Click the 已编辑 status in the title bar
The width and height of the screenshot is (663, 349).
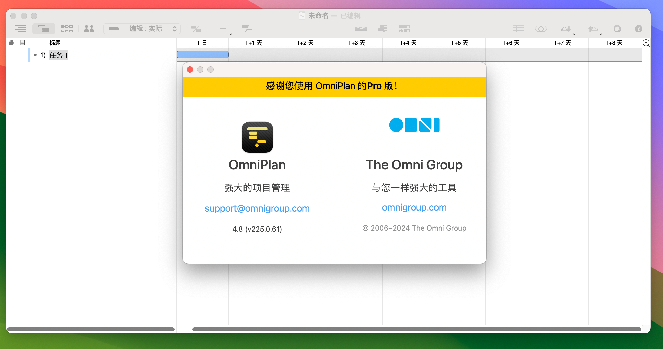click(x=350, y=16)
